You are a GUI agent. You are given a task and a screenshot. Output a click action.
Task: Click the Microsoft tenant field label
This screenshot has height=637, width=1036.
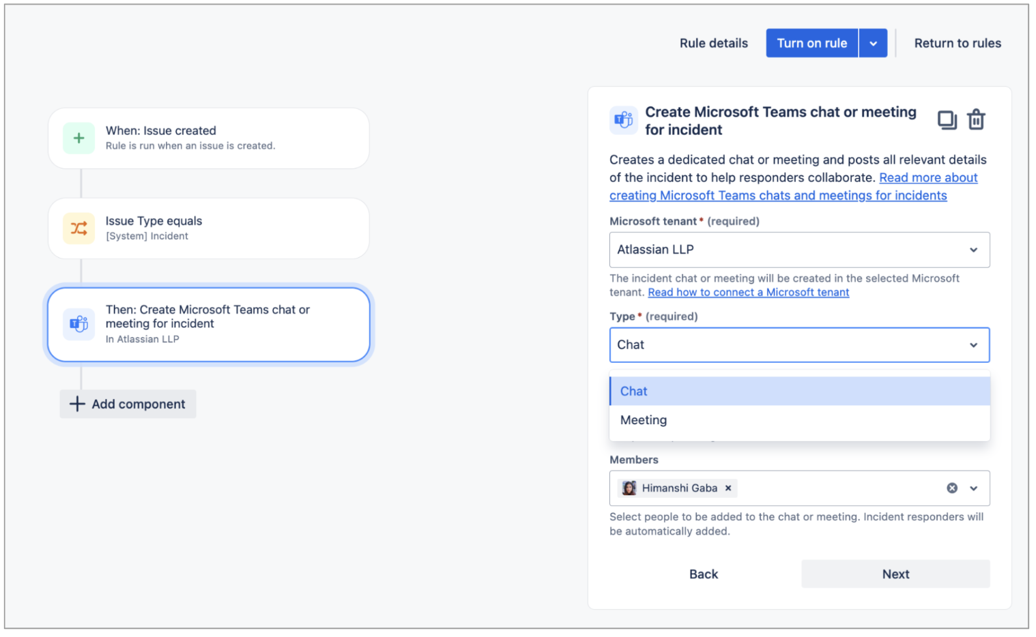click(x=685, y=221)
